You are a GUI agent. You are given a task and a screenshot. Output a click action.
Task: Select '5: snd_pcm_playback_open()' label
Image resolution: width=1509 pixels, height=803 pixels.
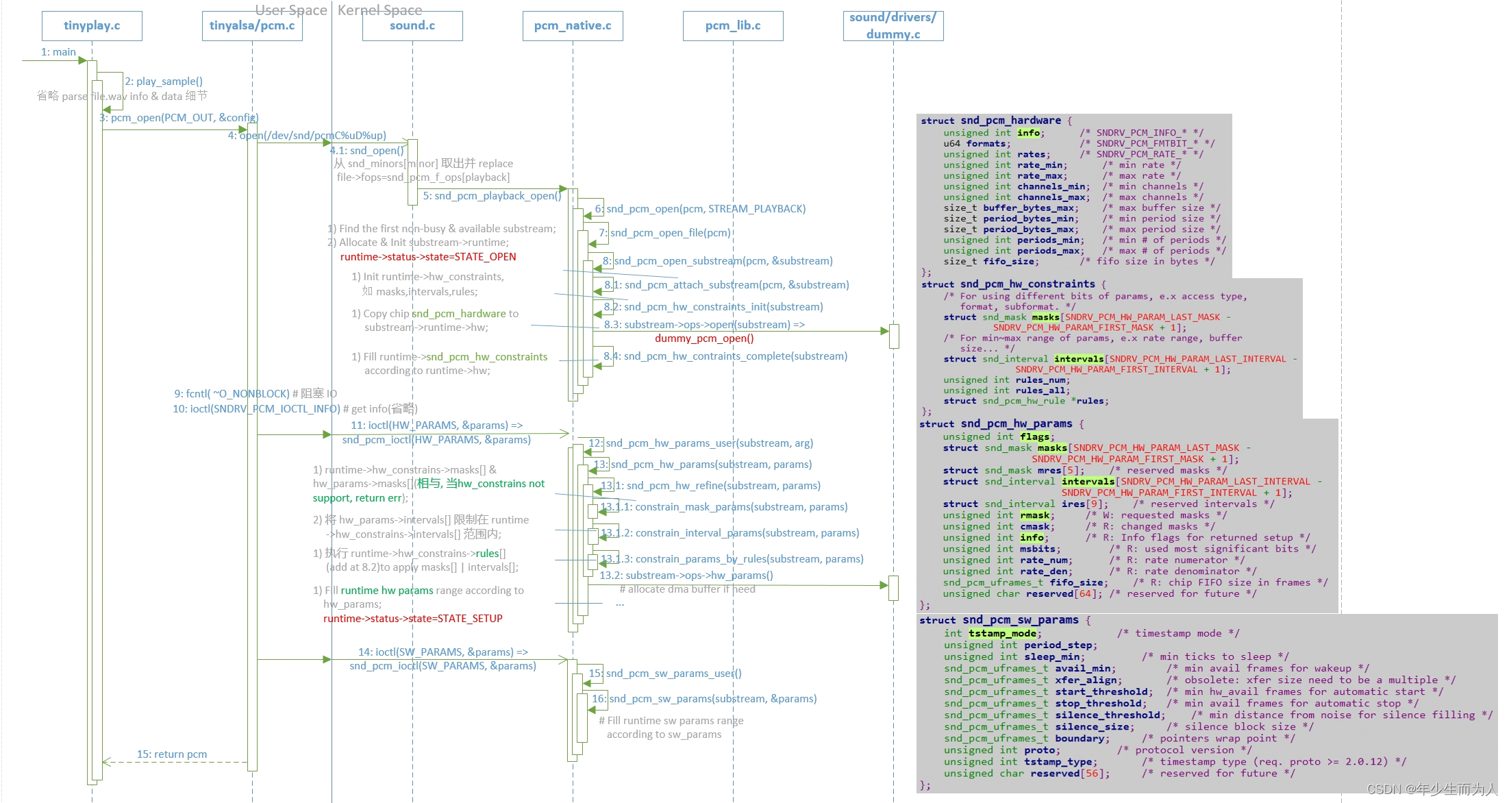click(492, 196)
